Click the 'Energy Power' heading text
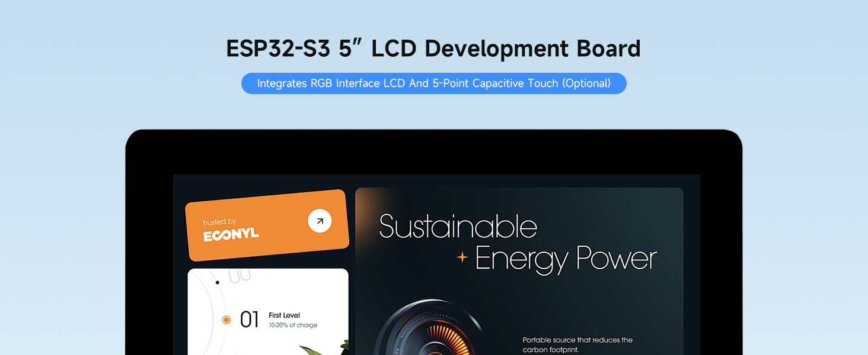The width and height of the screenshot is (868, 355). click(x=566, y=259)
